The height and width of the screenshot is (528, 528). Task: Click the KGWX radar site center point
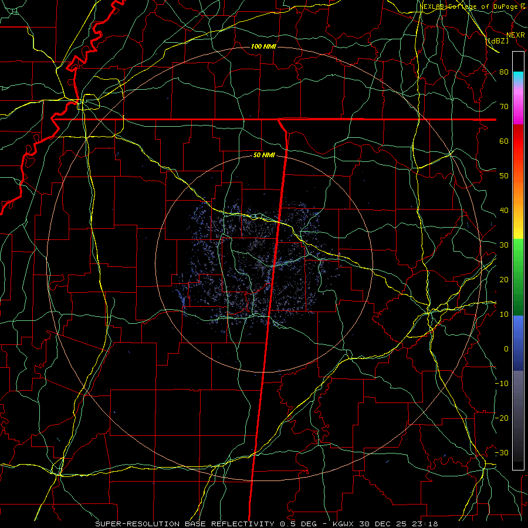(263, 263)
